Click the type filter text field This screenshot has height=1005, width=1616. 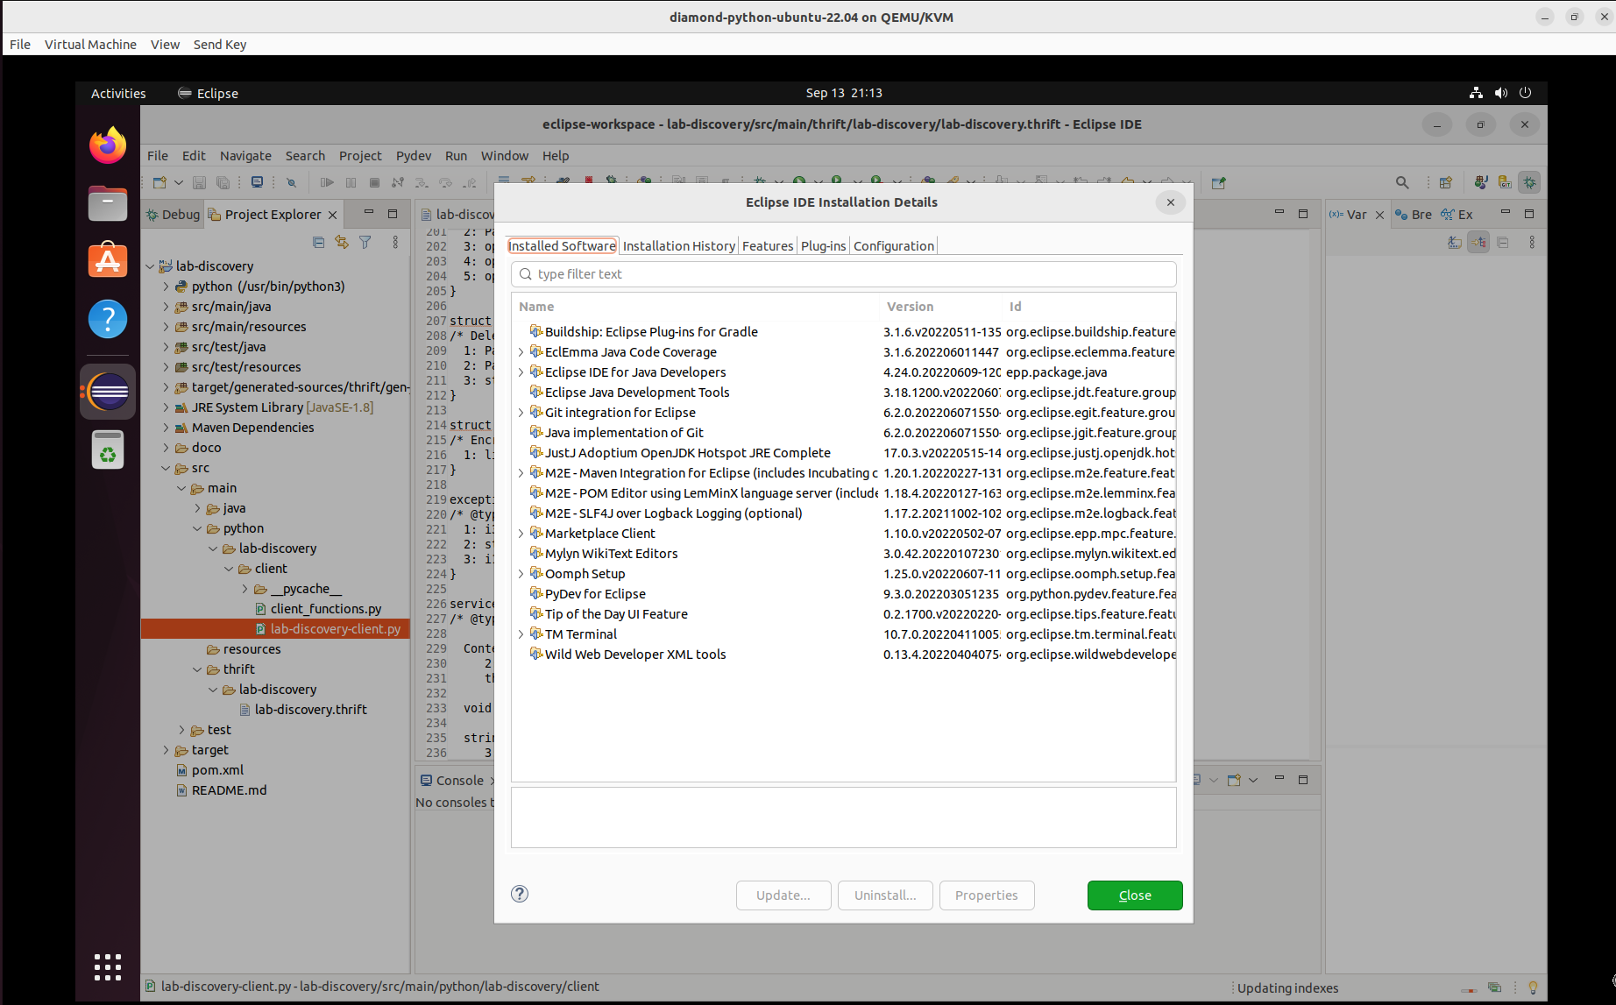coord(843,274)
